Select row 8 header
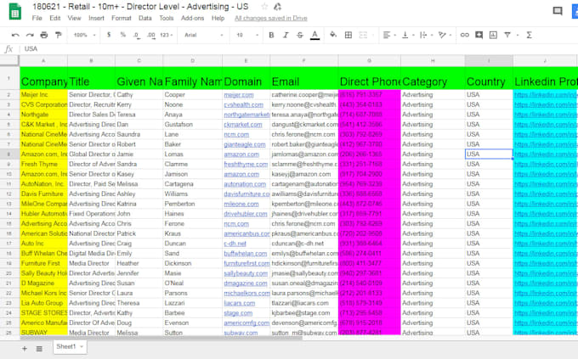578x359 pixels. tap(9, 154)
